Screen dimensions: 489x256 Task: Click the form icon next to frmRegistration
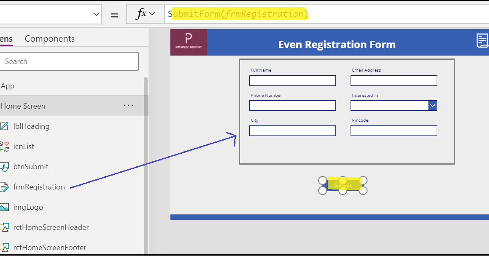(5, 187)
